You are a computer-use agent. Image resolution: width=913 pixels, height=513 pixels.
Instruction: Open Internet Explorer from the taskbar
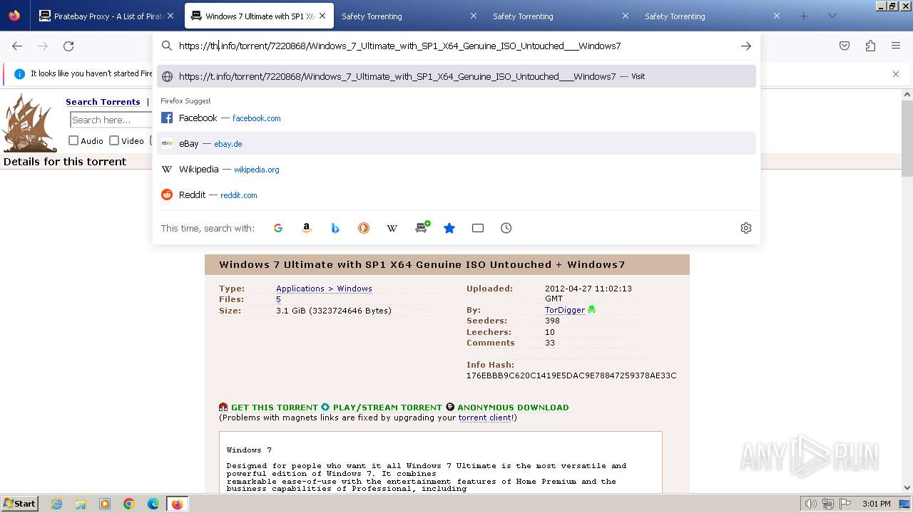[x=57, y=504]
